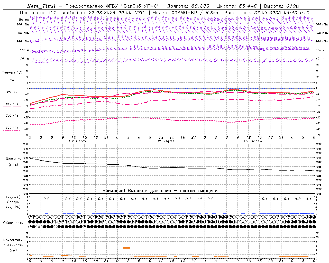Screen dimensions: 329x263
Task: Select the Давление panel label
Action: click(13, 159)
